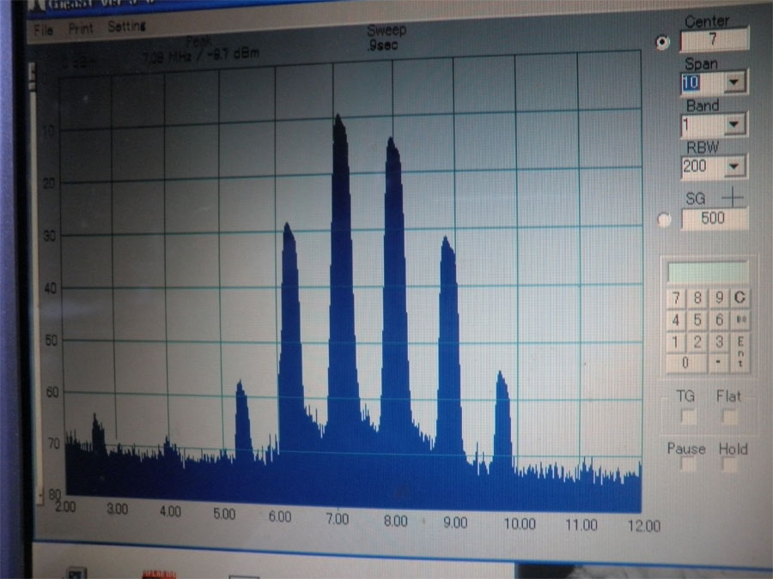The height and width of the screenshot is (579, 773).
Task: Select the SG radio button
Action: [664, 220]
